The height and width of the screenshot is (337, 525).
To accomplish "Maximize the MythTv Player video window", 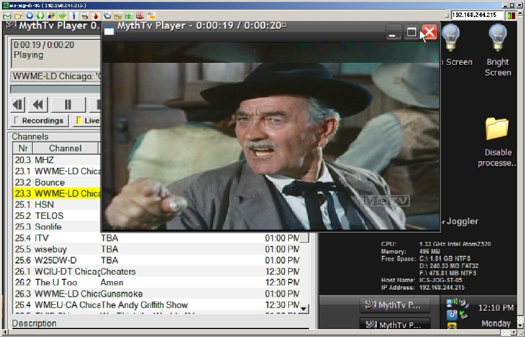I will coord(411,33).
